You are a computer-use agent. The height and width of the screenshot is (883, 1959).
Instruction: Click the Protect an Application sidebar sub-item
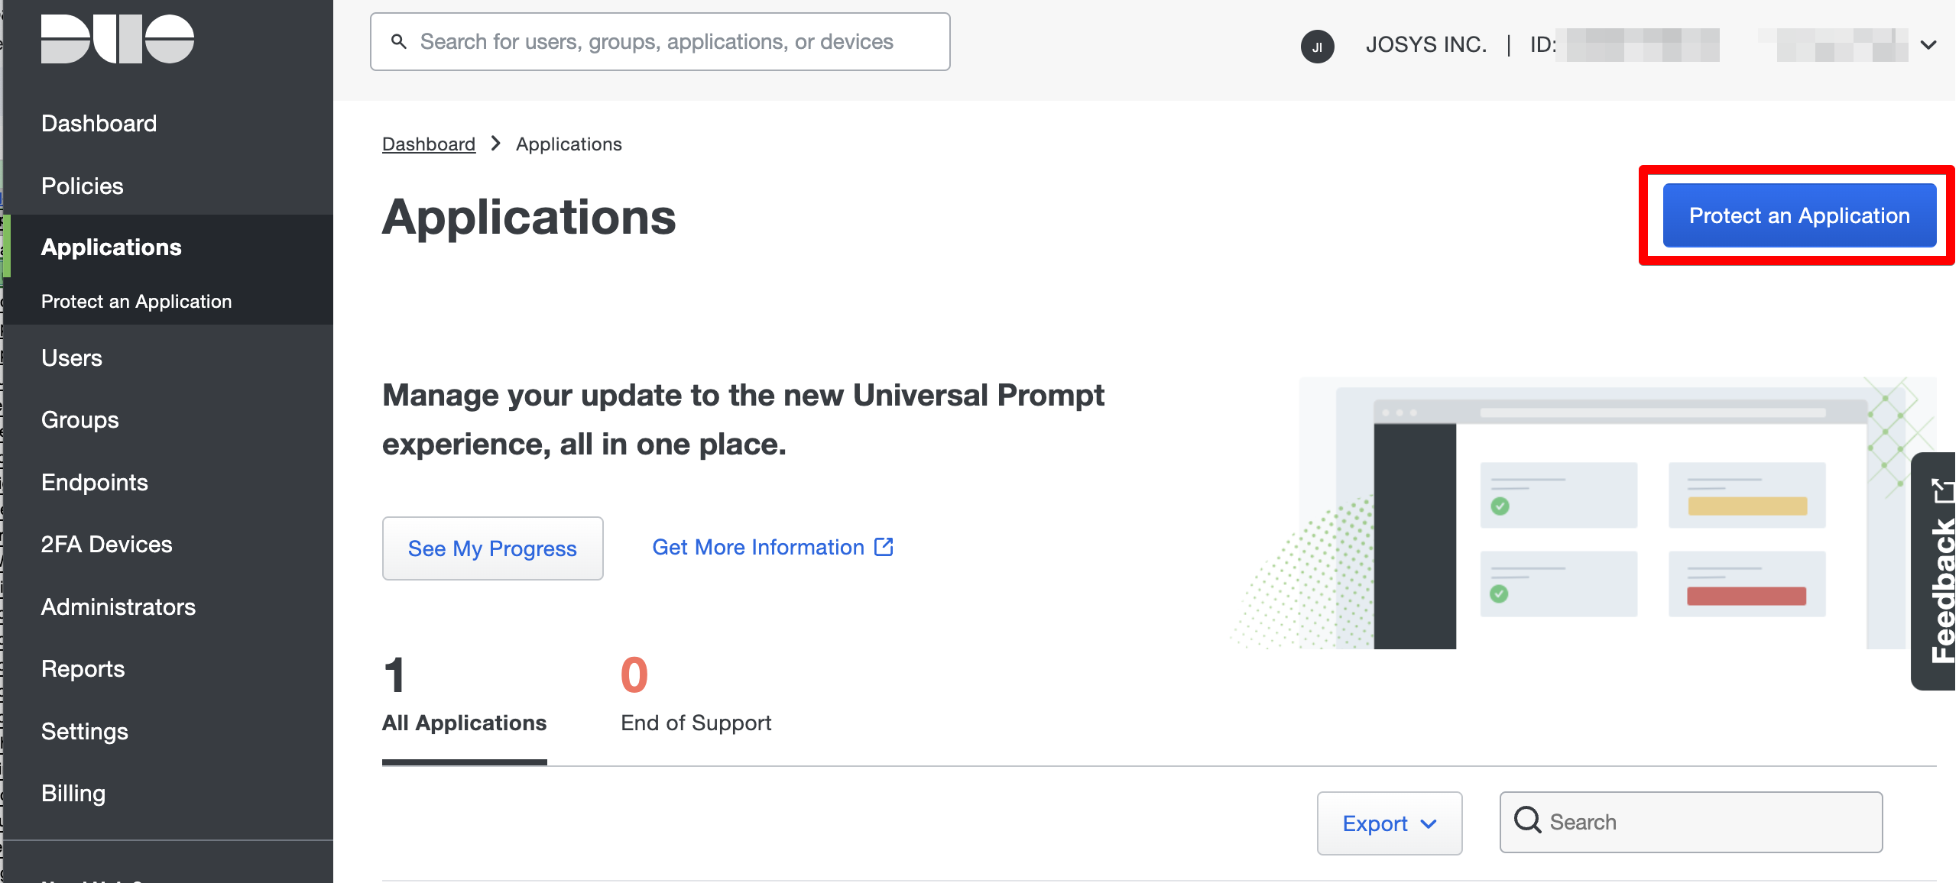tap(136, 301)
